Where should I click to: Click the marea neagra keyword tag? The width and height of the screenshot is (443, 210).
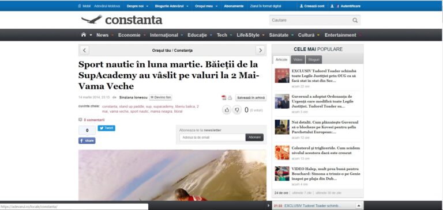click(x=161, y=112)
